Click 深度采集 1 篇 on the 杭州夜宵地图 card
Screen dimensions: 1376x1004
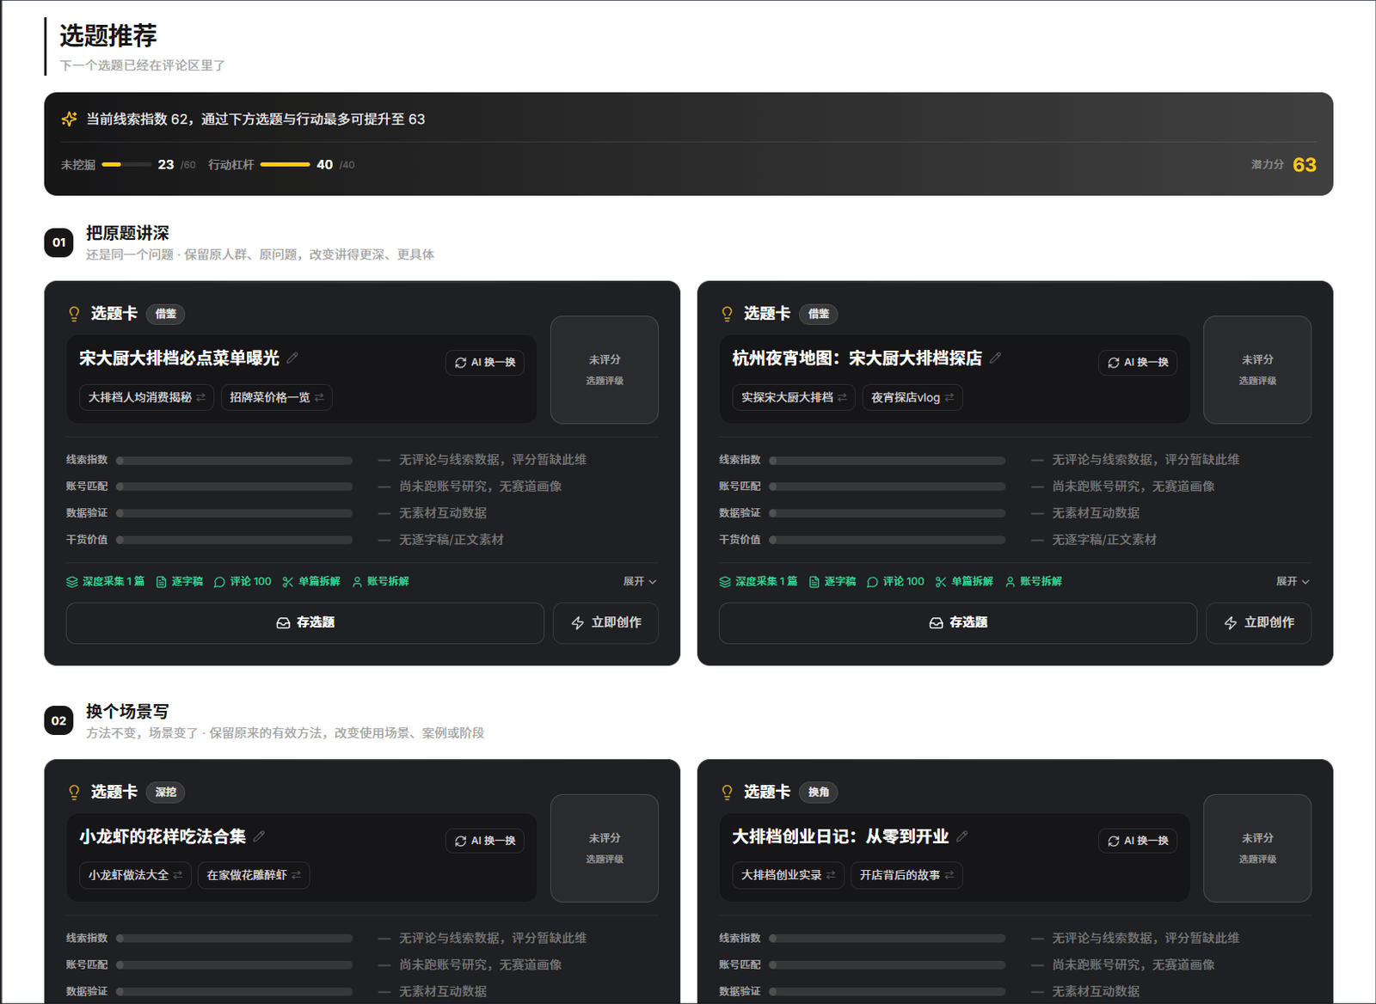click(x=759, y=582)
